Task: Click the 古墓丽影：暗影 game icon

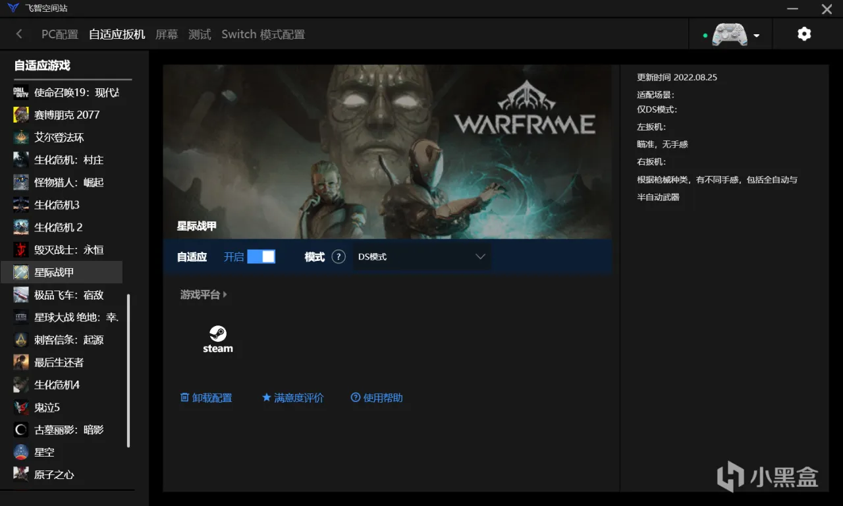Action: click(x=21, y=430)
